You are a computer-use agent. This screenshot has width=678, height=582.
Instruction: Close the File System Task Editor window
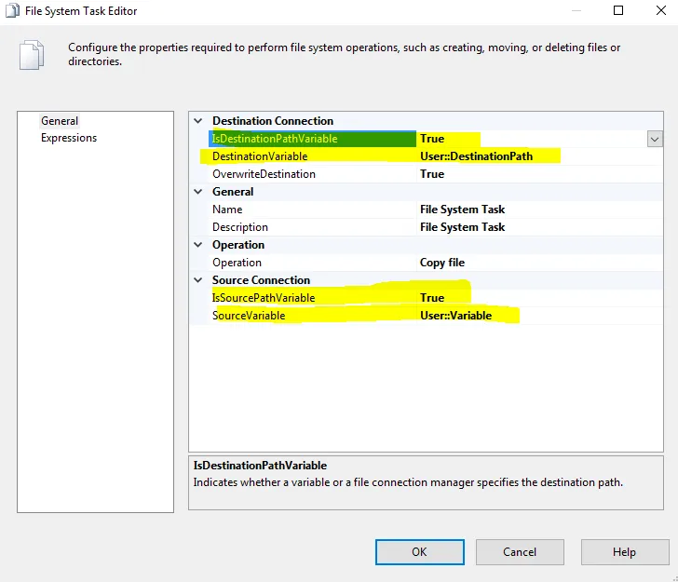[x=660, y=10]
